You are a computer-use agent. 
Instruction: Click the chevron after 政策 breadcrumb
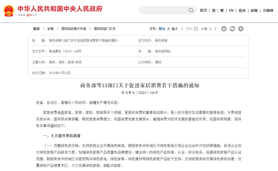pyautogui.click(x=57, y=29)
